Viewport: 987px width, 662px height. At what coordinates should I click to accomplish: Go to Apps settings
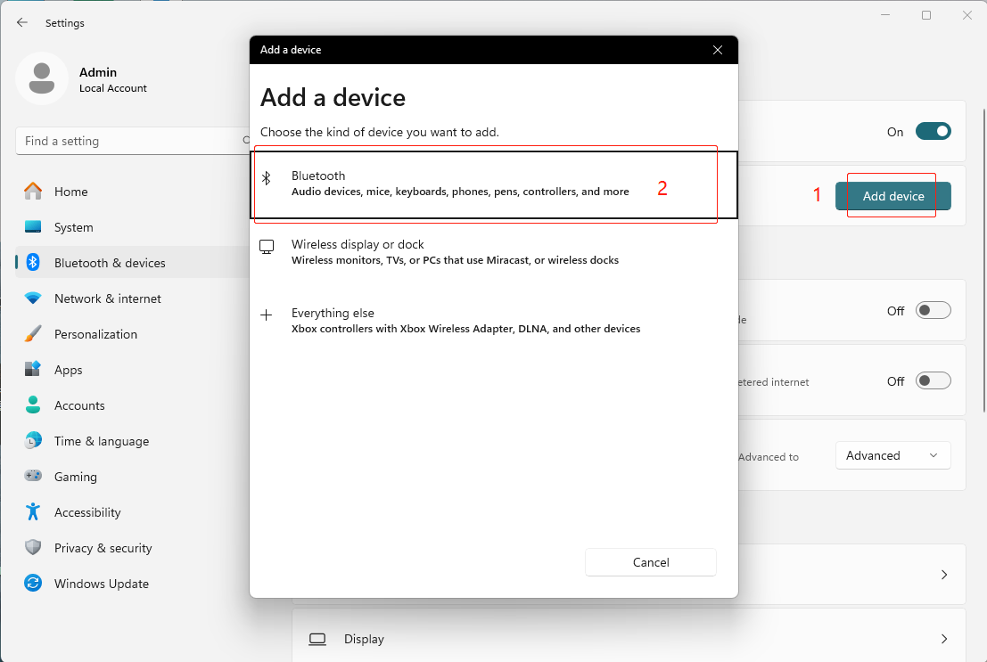pos(132,370)
